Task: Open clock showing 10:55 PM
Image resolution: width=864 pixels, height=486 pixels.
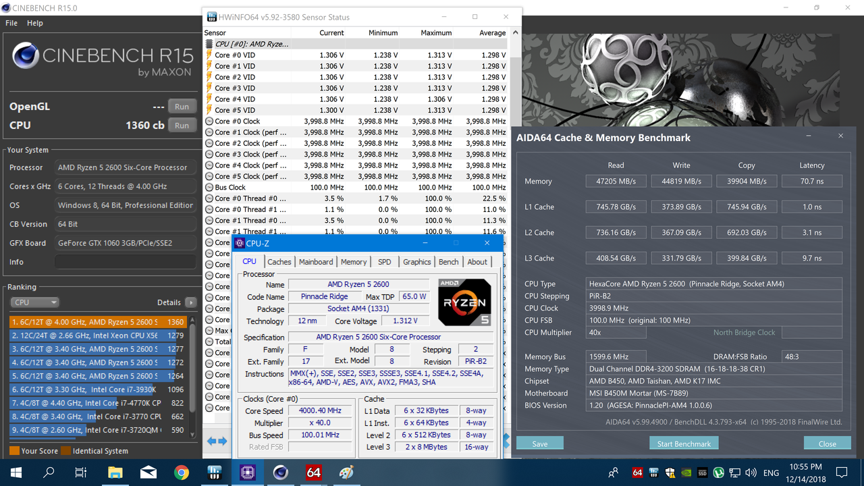Action: (806, 473)
